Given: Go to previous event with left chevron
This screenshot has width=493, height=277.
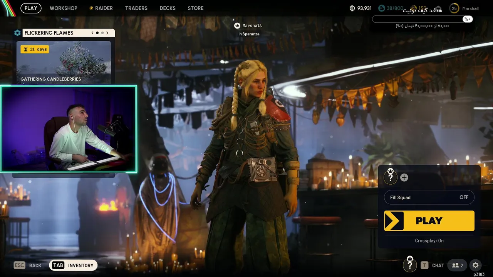Looking at the screenshot, I should [x=92, y=33].
